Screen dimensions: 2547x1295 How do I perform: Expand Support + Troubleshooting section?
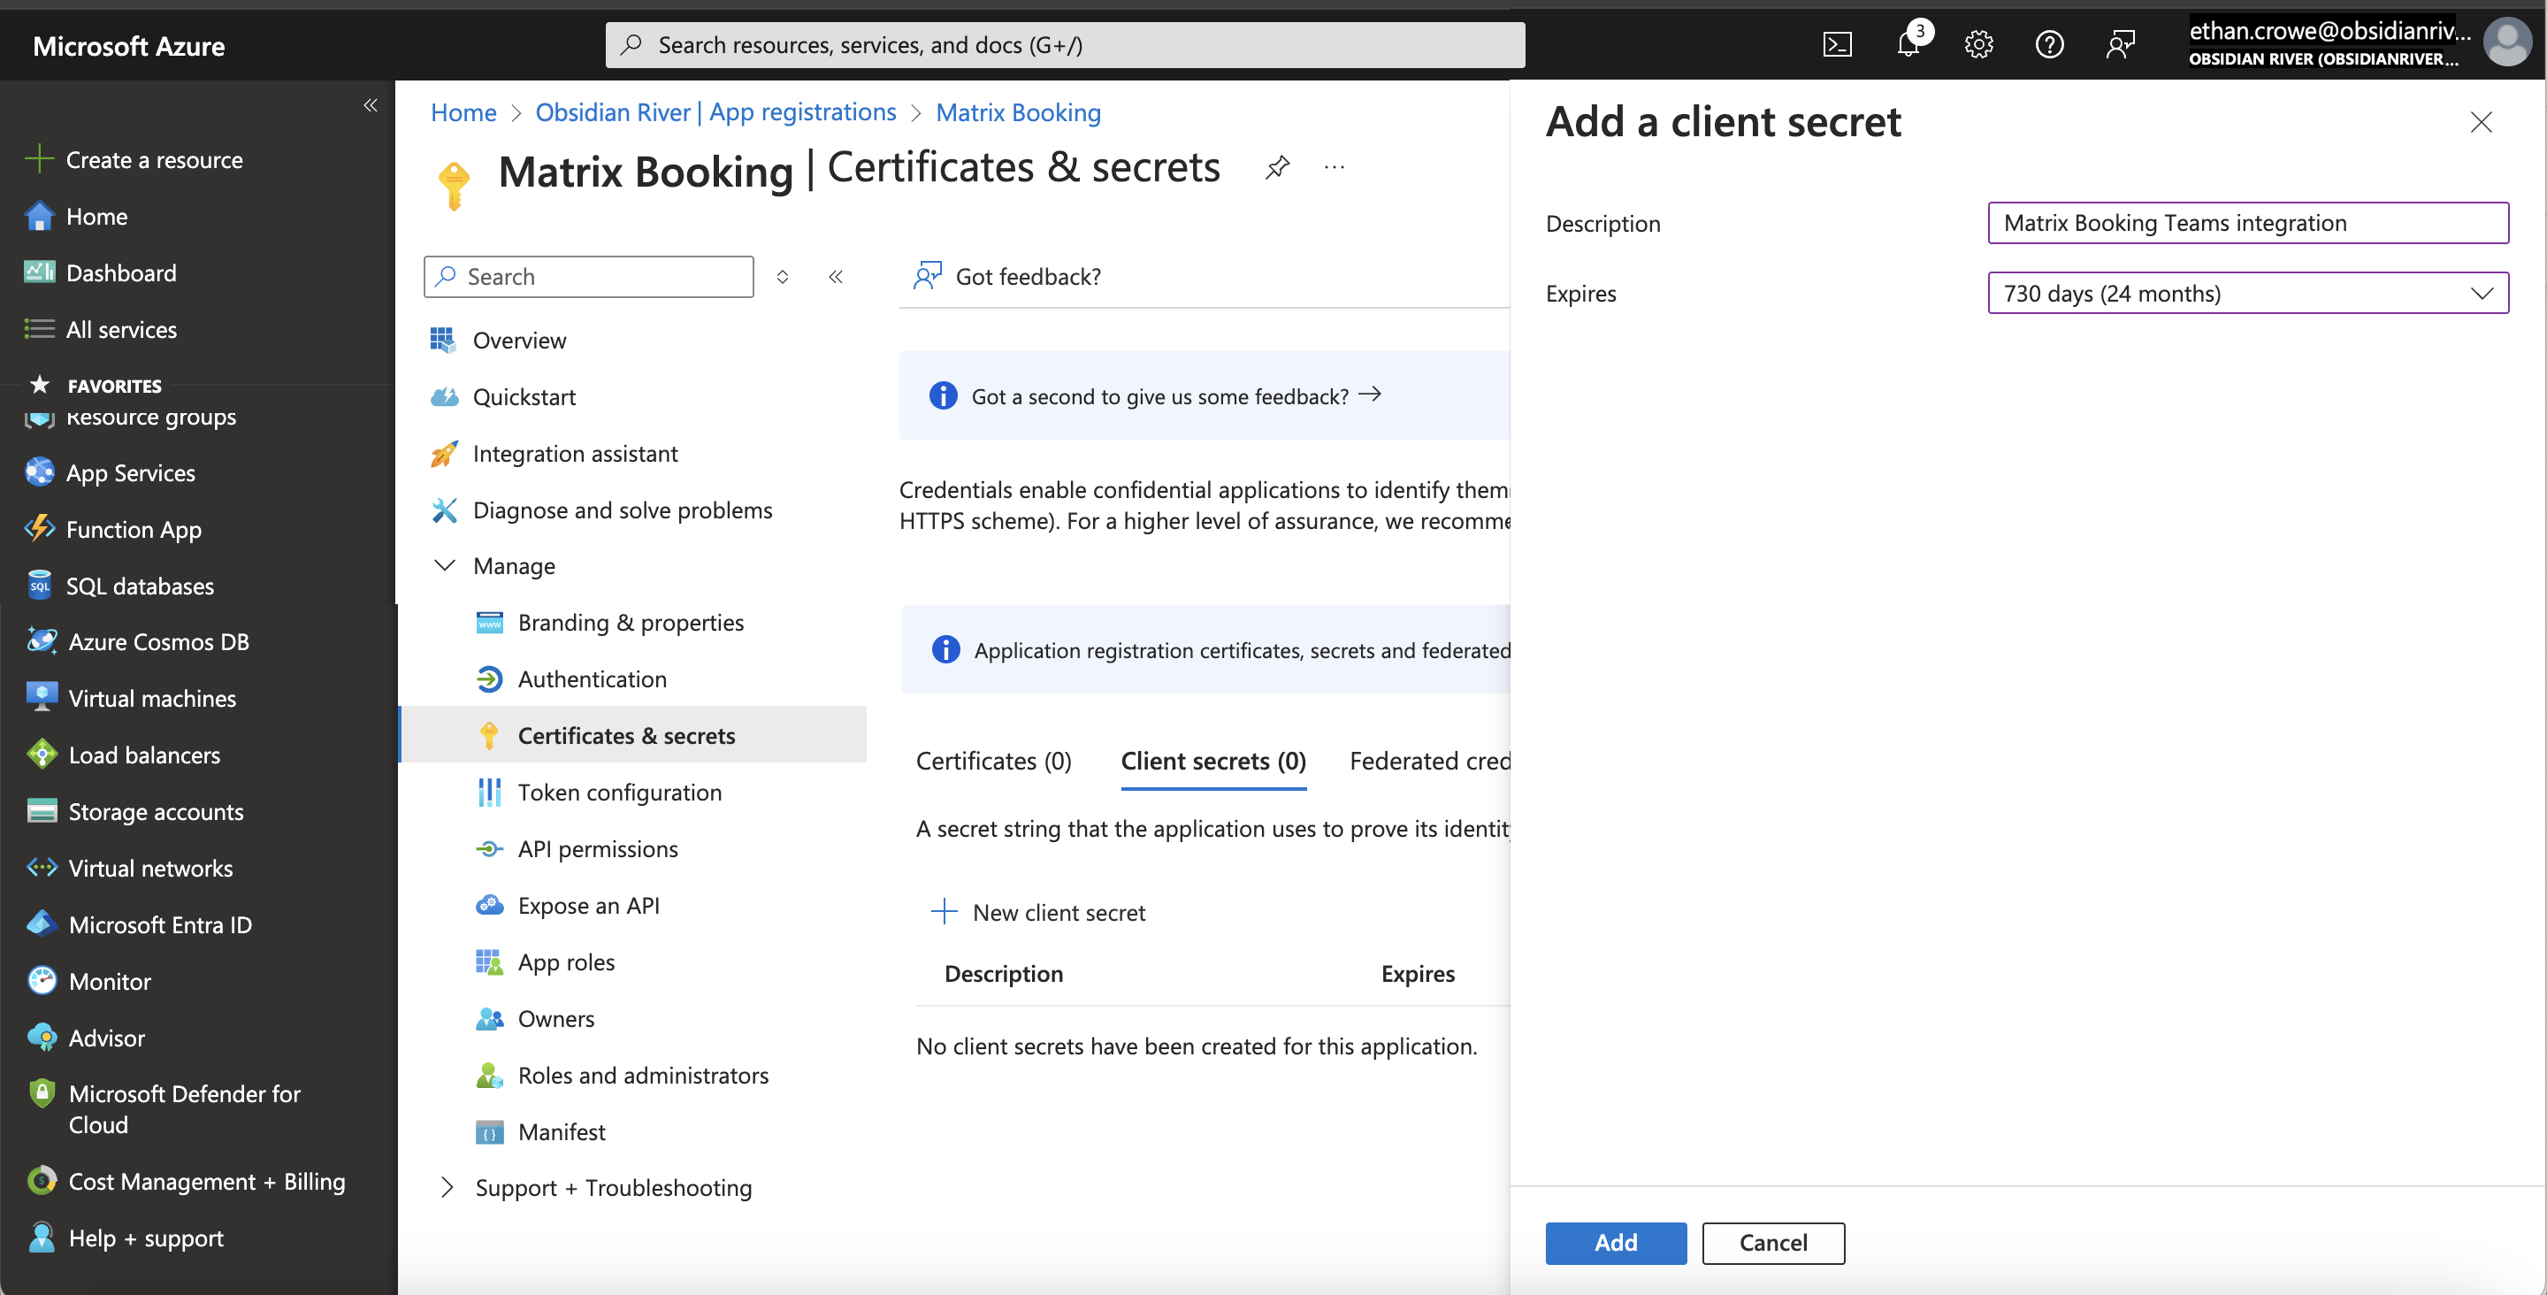point(447,1187)
